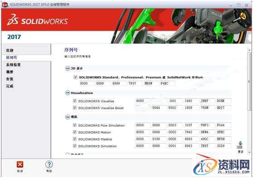Click the 3D design serial field 9999
253x178 pixels.
(x=119, y=83)
